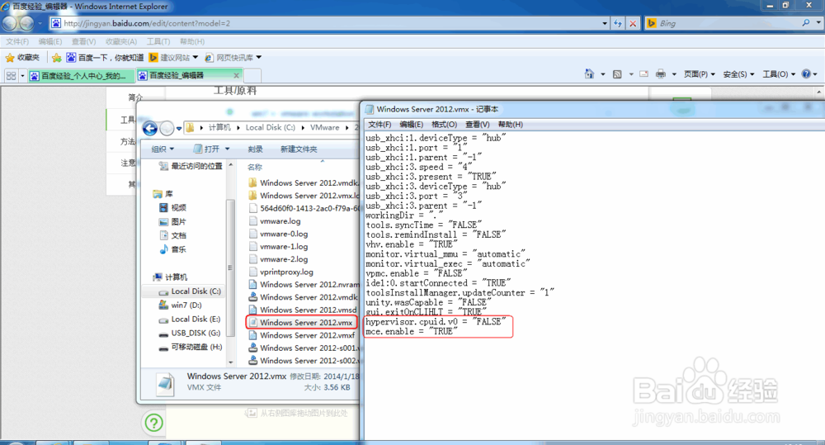Open address bar history dropdown arrow
Image resolution: width=825 pixels, height=445 pixels.
pos(605,23)
